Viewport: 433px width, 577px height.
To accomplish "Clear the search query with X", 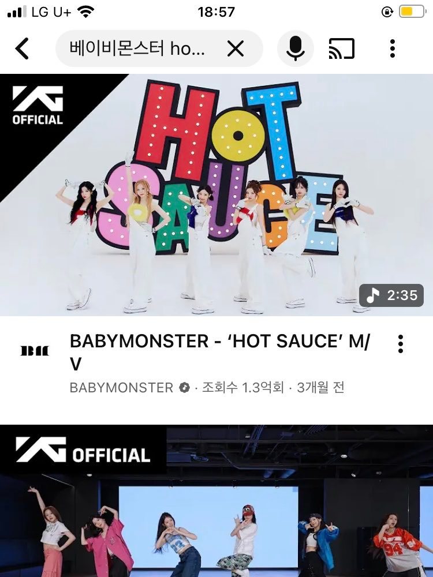I will (x=236, y=48).
